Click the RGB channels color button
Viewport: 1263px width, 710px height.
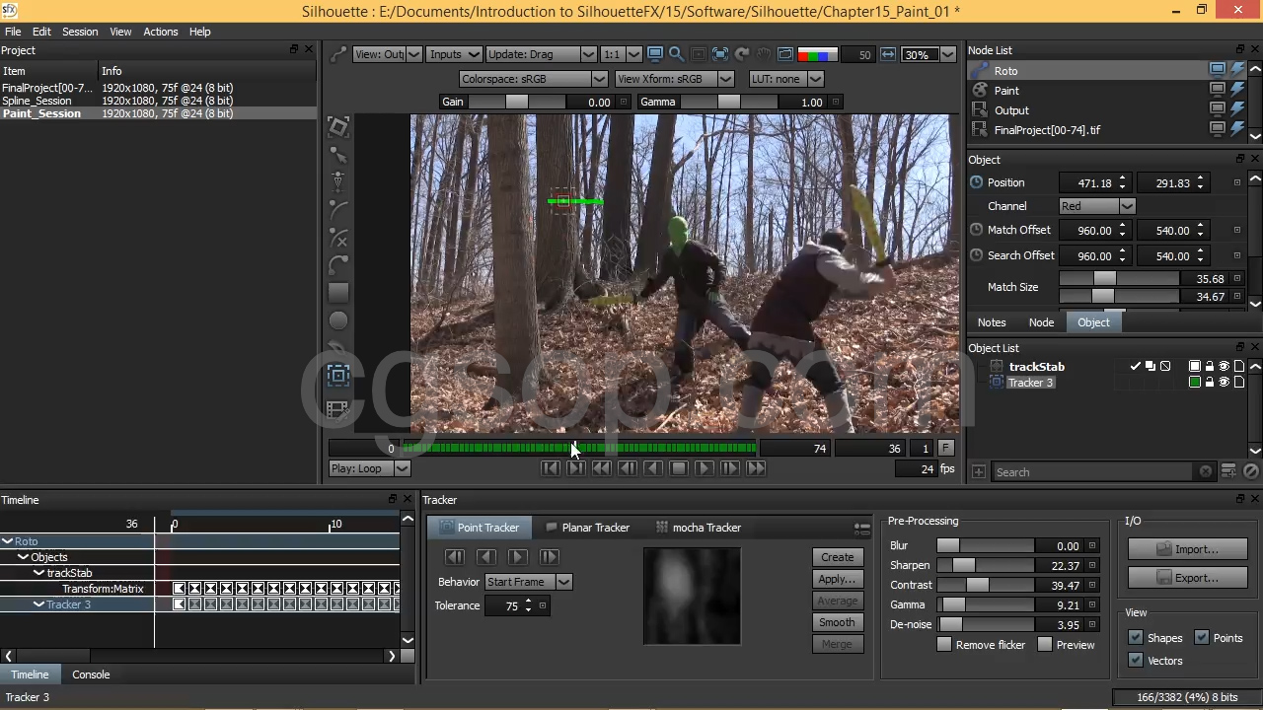[x=818, y=54]
